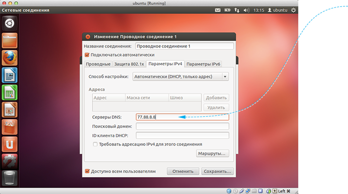Open the network indicator arrows menu

pos(237,10)
